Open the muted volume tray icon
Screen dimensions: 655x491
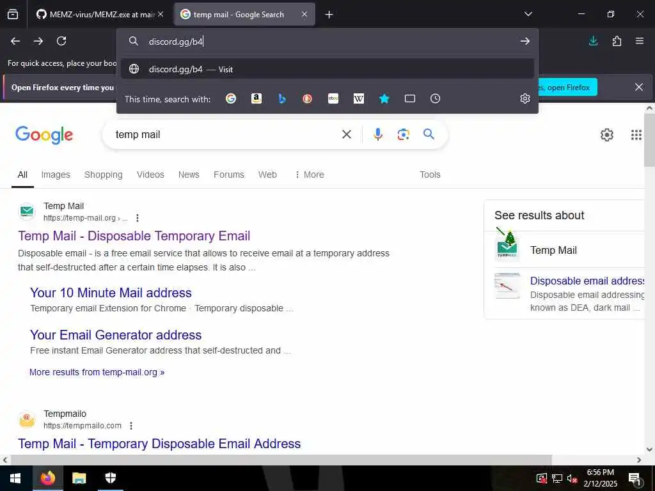[x=572, y=478]
